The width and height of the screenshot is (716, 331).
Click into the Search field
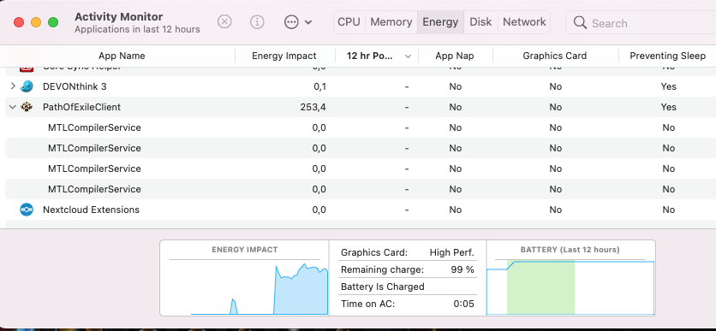click(x=641, y=22)
